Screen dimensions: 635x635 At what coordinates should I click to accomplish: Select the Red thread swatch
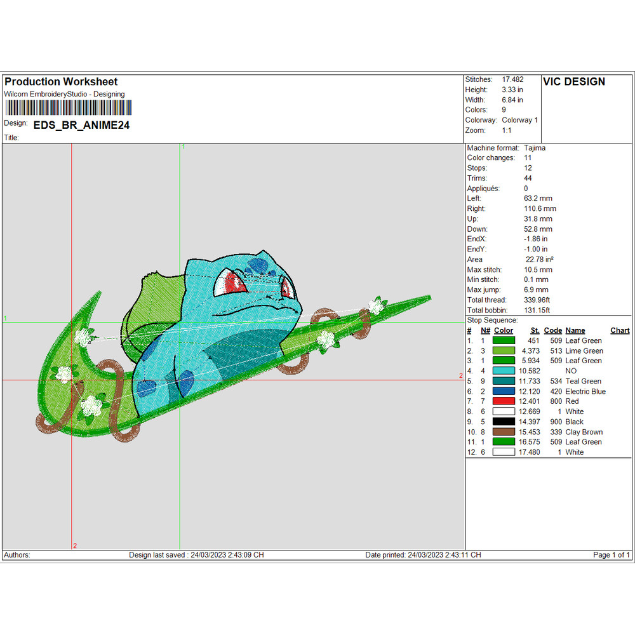click(504, 401)
